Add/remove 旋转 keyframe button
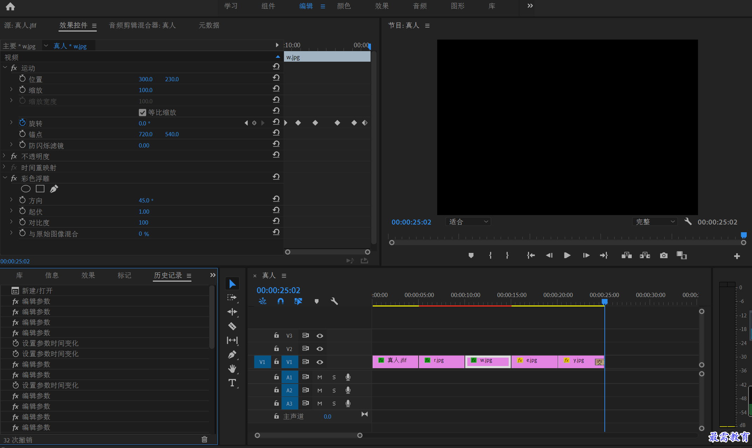The width and height of the screenshot is (752, 448). (254, 123)
